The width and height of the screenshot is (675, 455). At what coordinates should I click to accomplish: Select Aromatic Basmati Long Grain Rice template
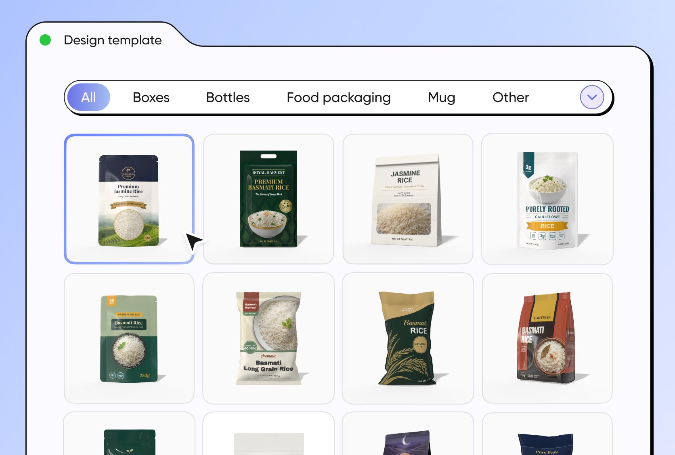[x=268, y=338]
